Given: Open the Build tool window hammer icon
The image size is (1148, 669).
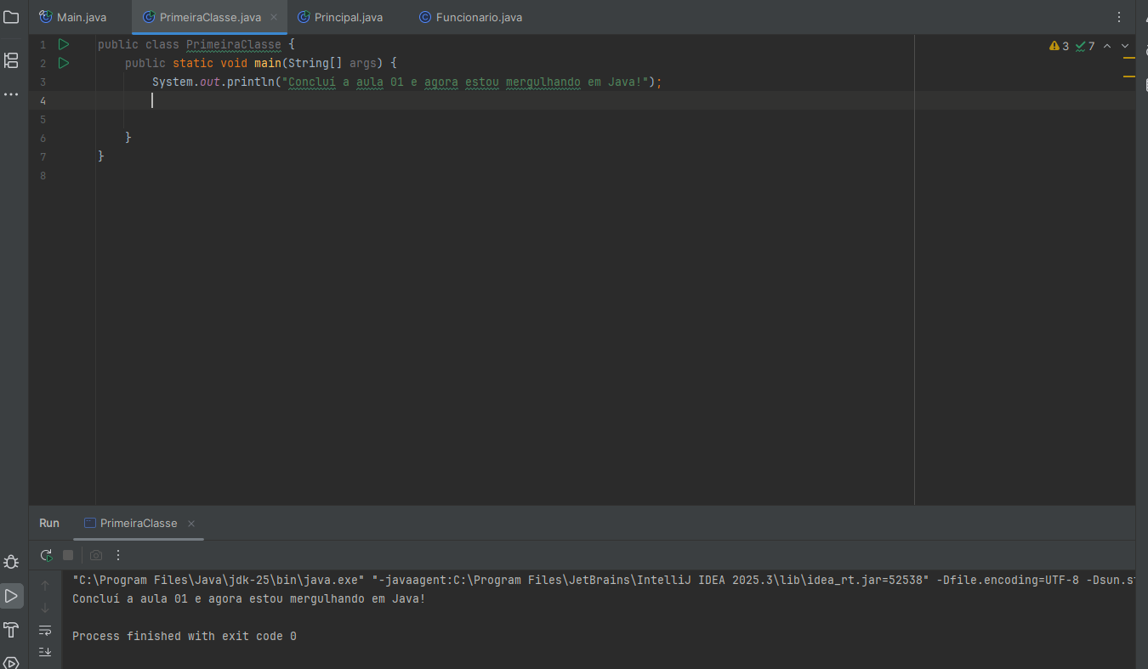Looking at the screenshot, I should [x=11, y=630].
